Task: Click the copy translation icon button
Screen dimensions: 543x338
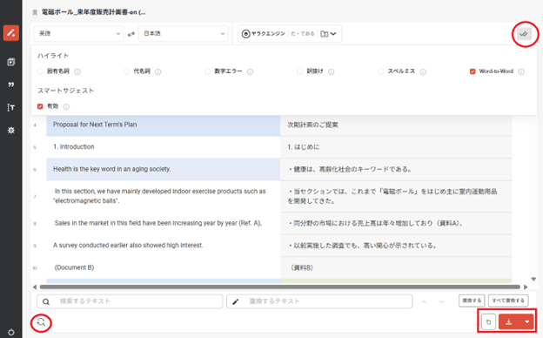Action: 488,322
